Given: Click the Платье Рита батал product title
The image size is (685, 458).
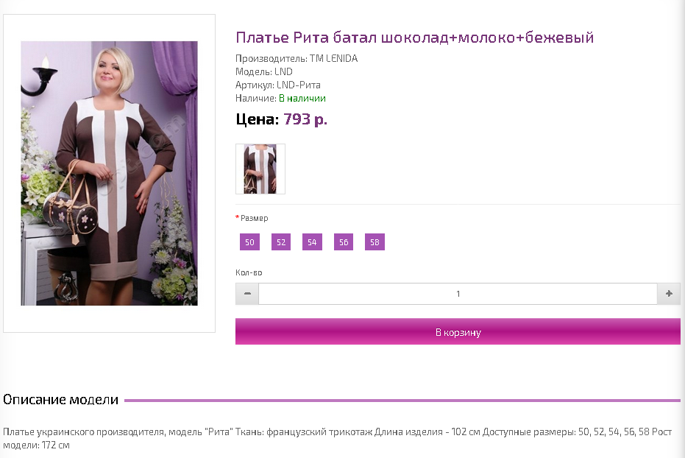Looking at the screenshot, I should coord(414,38).
